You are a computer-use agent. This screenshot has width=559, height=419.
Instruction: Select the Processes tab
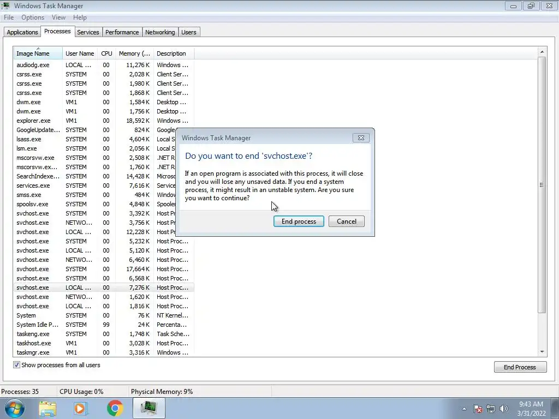pos(57,31)
